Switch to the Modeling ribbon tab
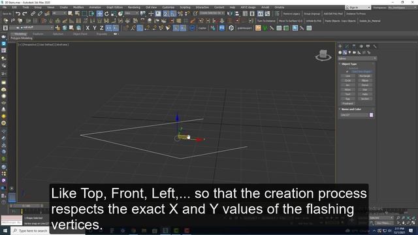Viewport: 418px width, 235px height. point(20,34)
